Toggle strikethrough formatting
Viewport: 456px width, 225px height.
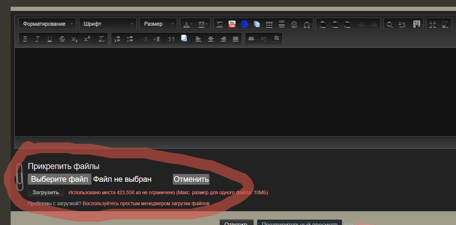62,39
